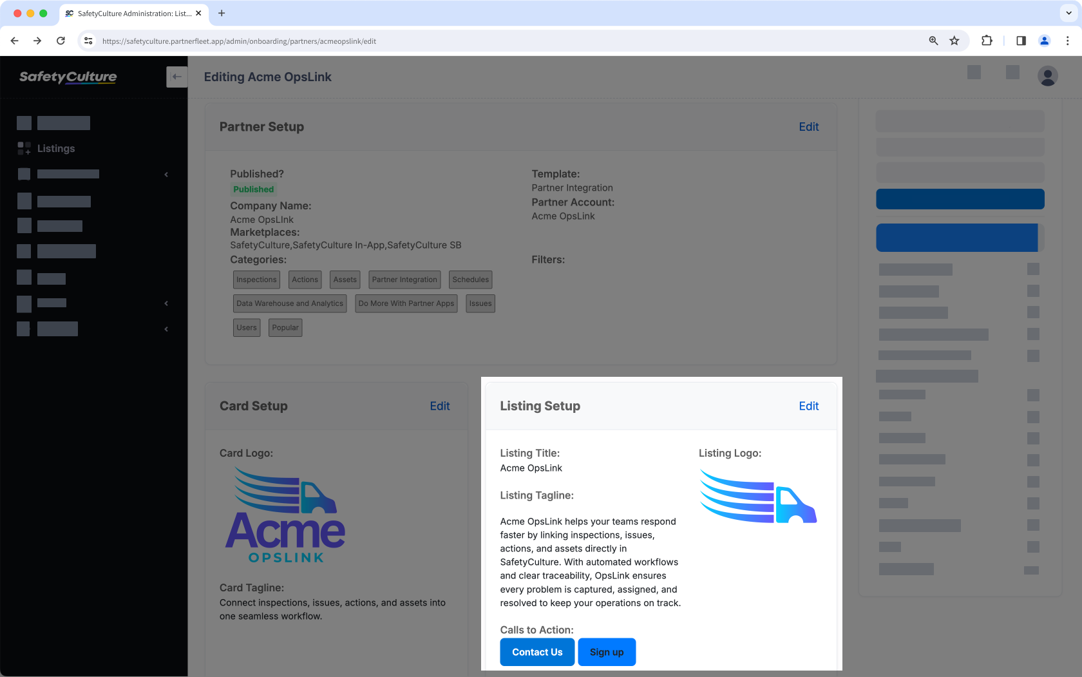Open the user account avatar in header

point(1048,76)
